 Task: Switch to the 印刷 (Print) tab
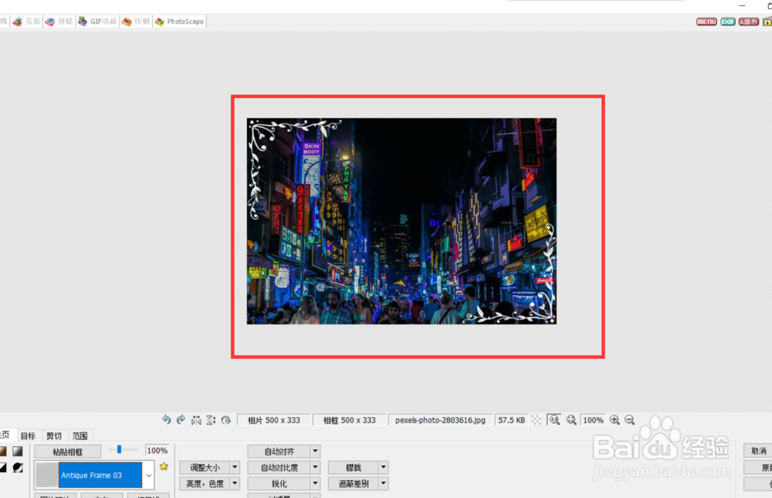136,21
